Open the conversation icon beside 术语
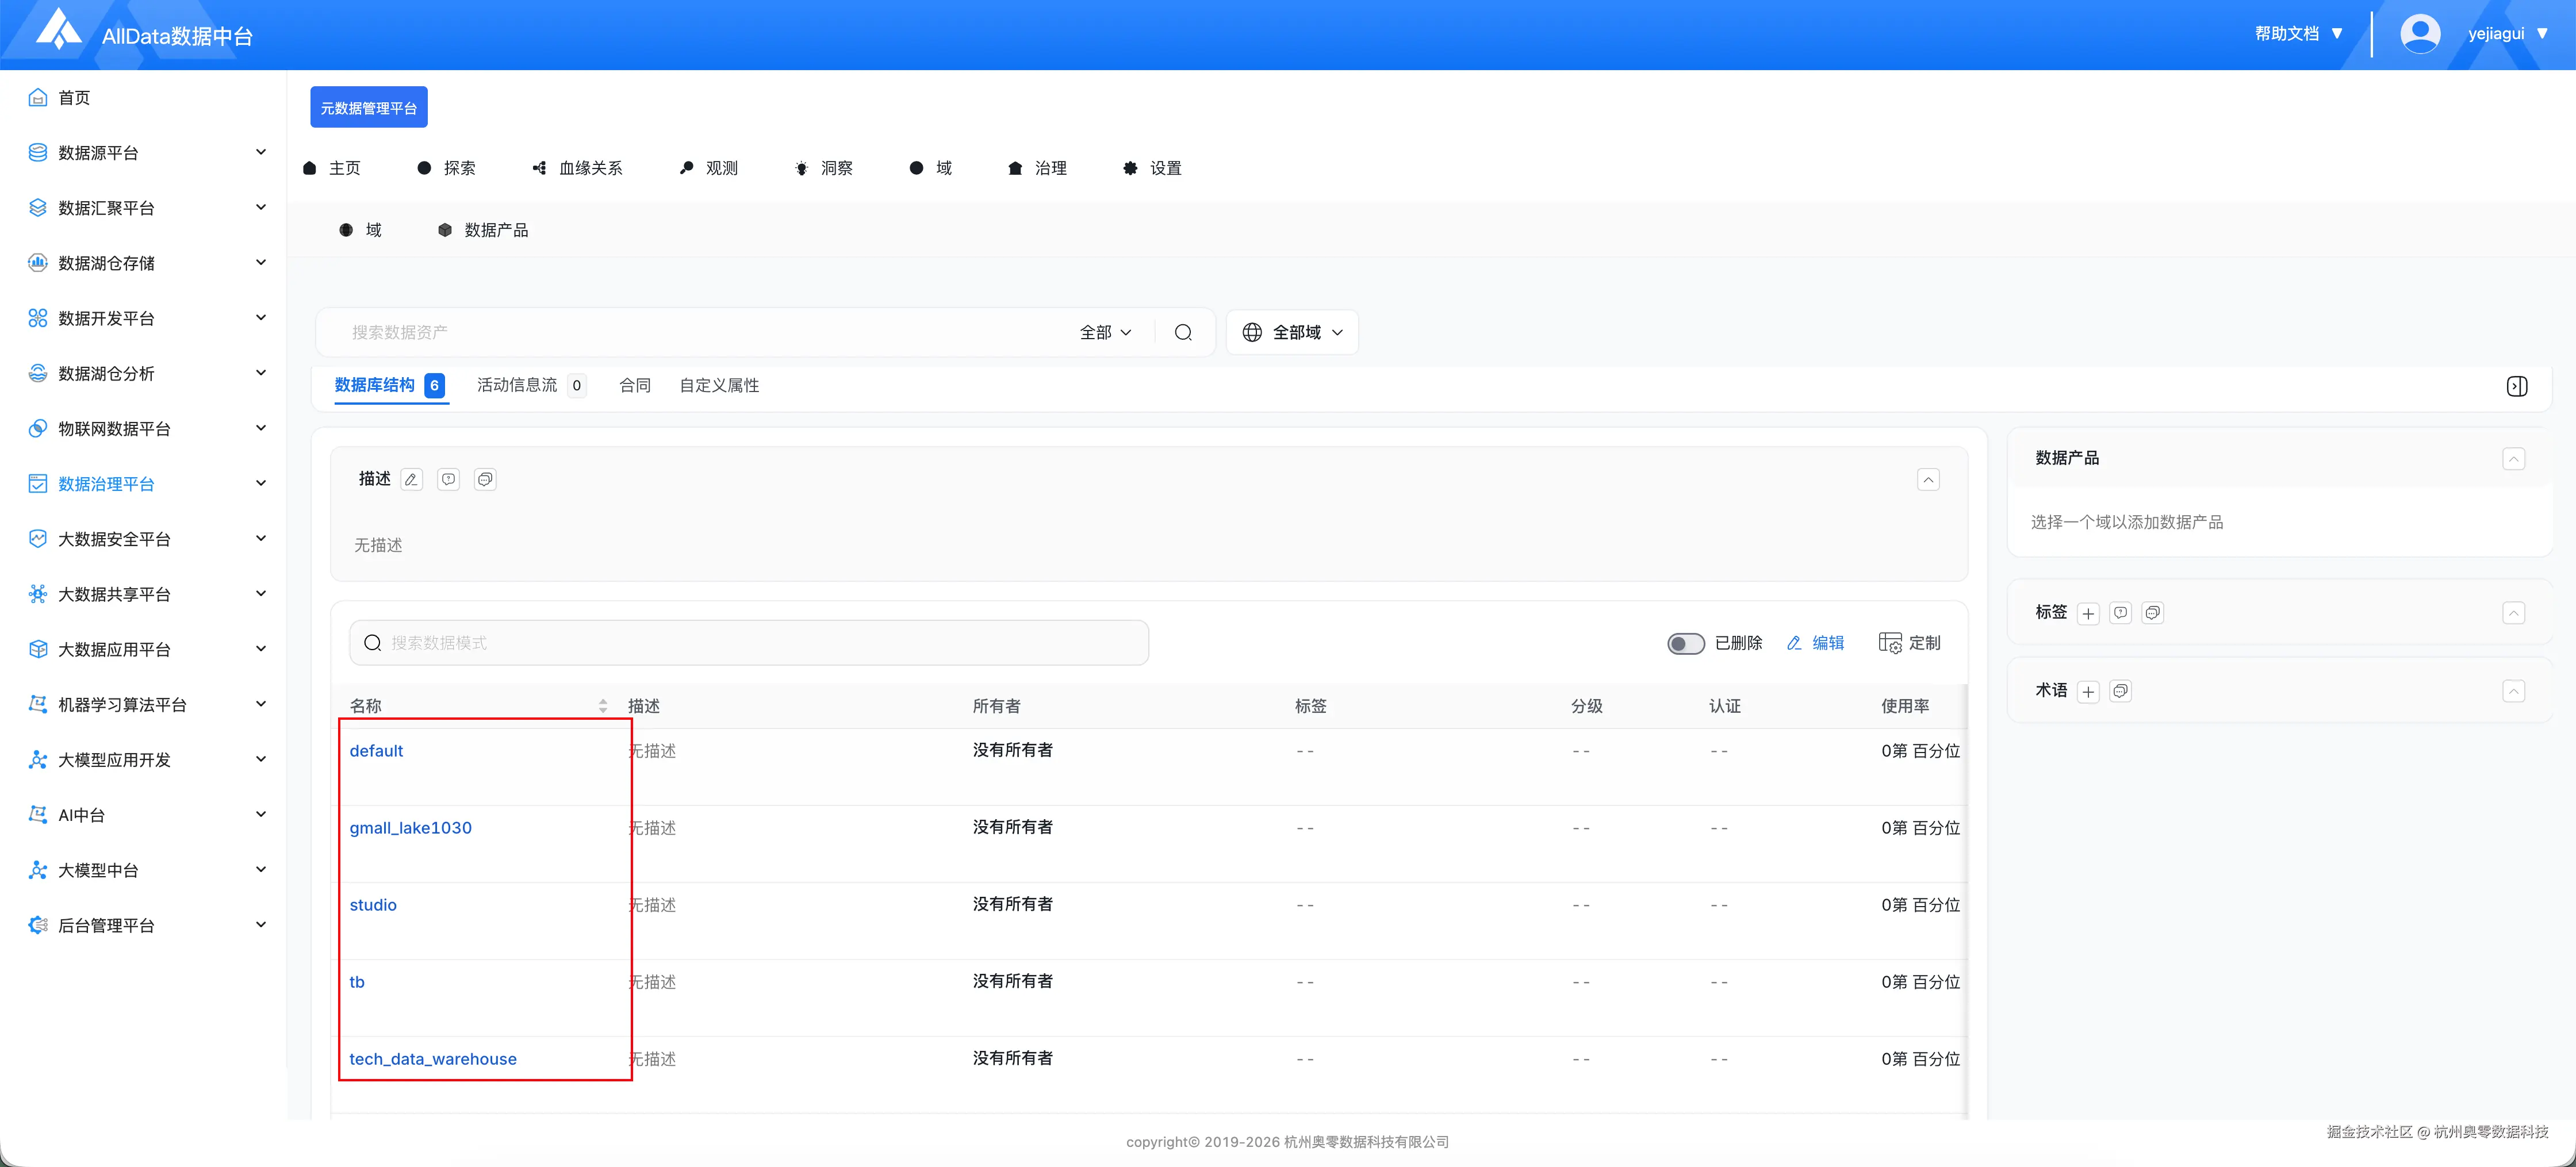This screenshot has width=2576, height=1167. [x=2120, y=691]
